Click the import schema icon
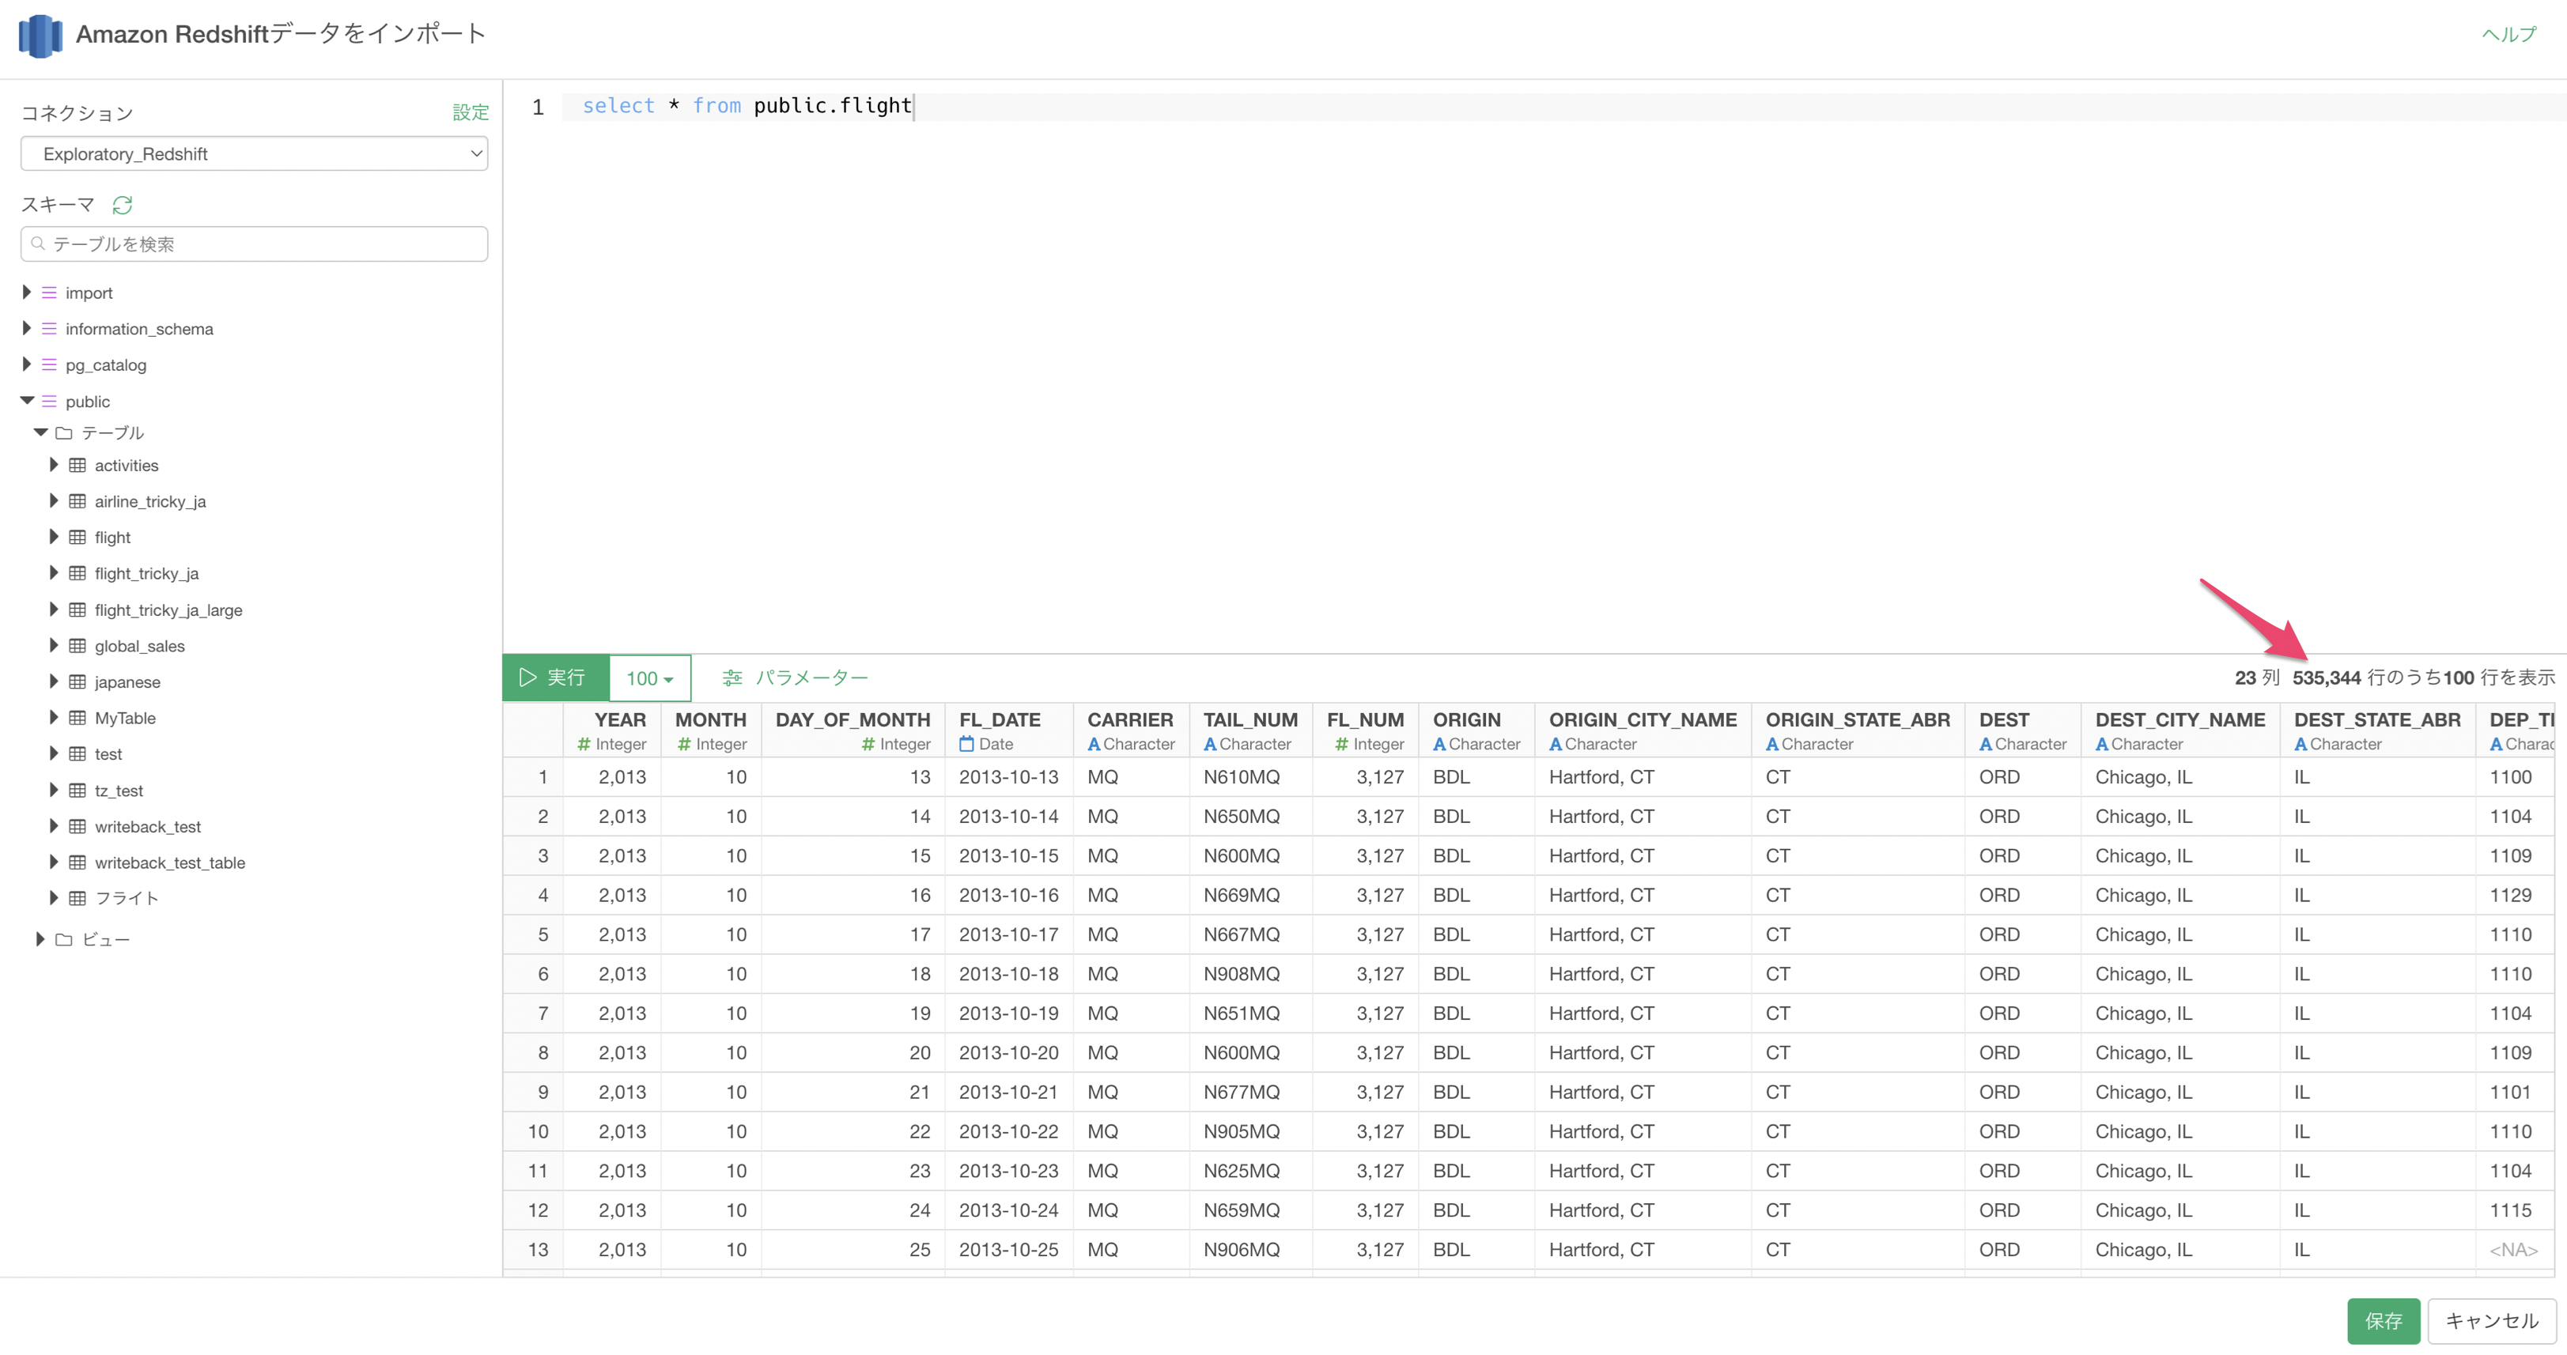This screenshot has width=2567, height=1355. [49, 293]
